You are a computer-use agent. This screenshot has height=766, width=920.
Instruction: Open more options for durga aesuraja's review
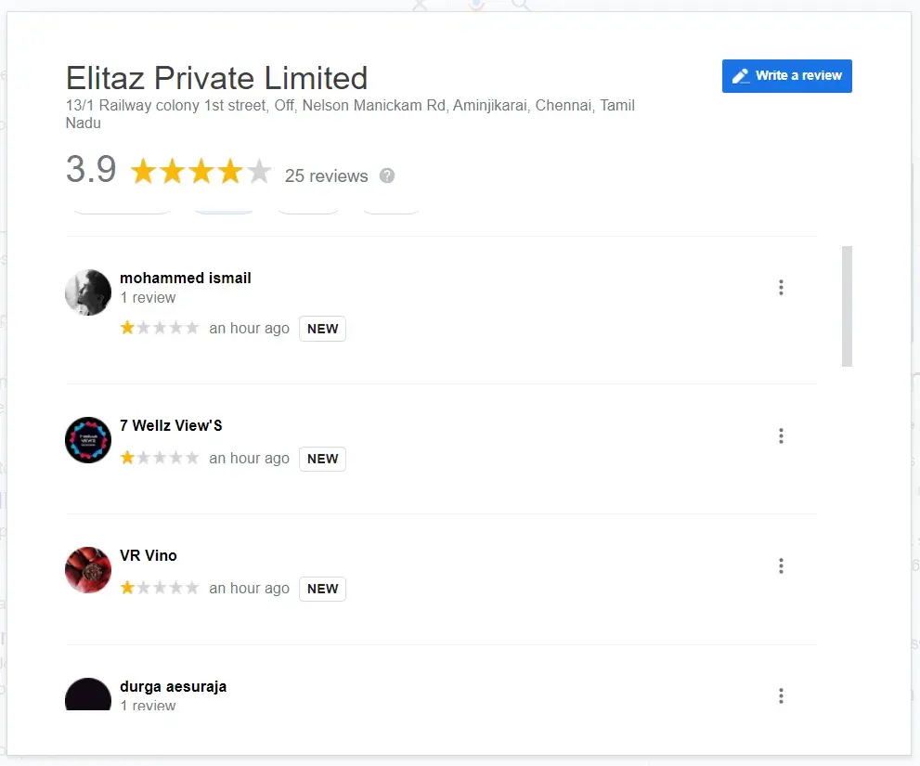(781, 695)
